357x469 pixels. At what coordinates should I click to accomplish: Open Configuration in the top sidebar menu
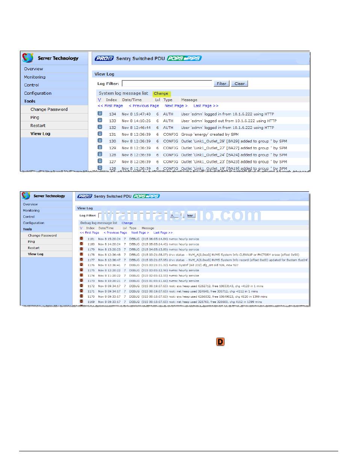[x=38, y=93]
